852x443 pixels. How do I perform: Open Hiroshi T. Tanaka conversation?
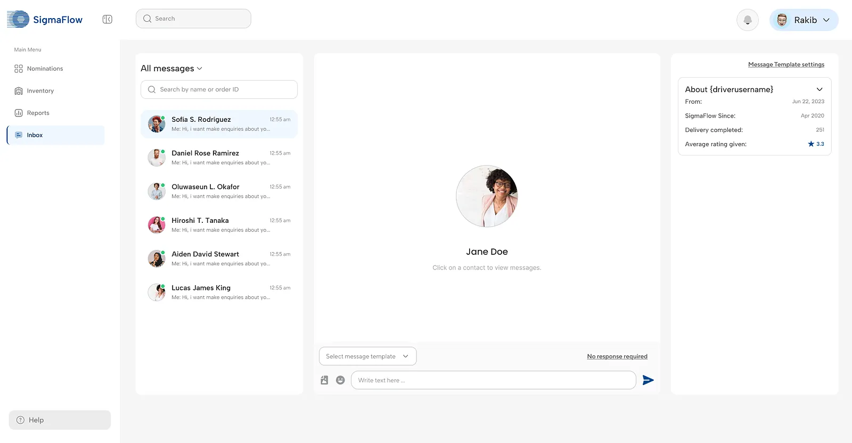tap(219, 225)
